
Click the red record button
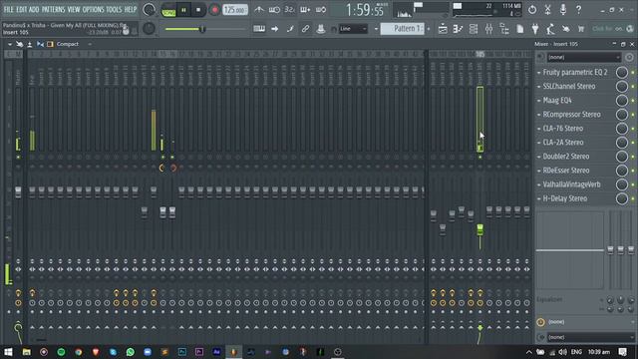click(214, 10)
